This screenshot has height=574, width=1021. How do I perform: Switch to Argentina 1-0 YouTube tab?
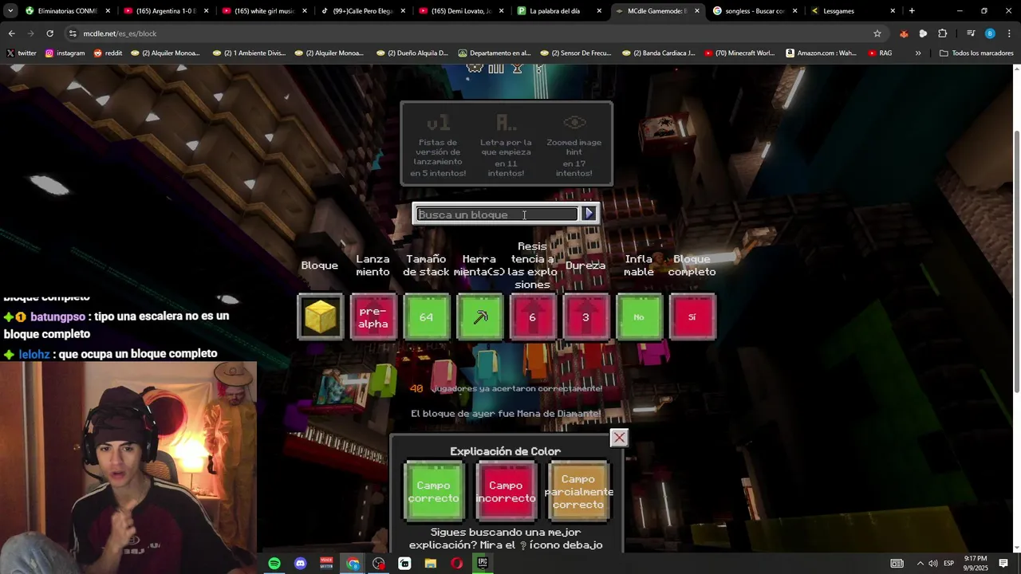pyautogui.click(x=165, y=11)
